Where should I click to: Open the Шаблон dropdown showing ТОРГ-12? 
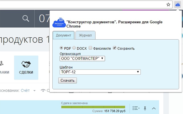click(x=100, y=72)
